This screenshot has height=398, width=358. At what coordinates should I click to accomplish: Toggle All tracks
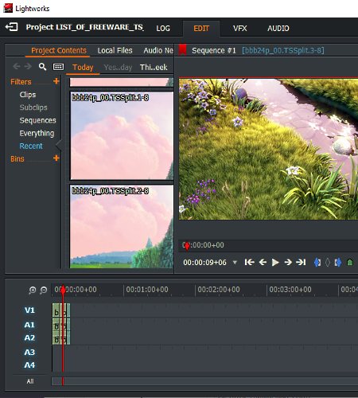pyautogui.click(x=30, y=381)
